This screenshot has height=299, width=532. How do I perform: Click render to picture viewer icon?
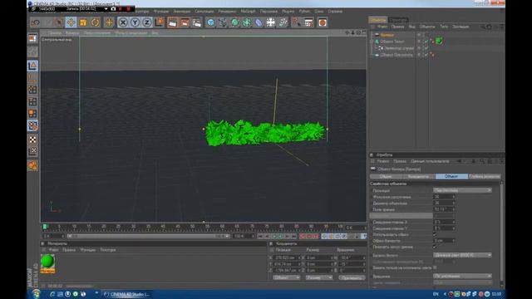[x=185, y=22]
